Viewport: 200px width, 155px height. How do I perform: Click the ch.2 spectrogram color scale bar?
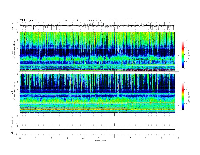click(x=183, y=96)
